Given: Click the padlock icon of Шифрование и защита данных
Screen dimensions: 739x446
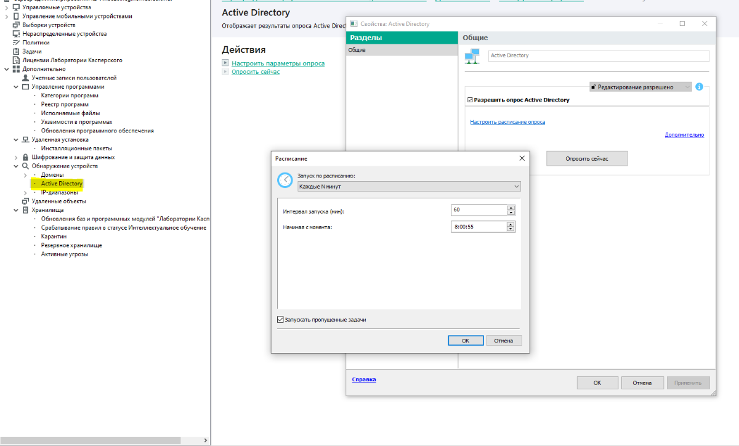Looking at the screenshot, I should coord(25,157).
